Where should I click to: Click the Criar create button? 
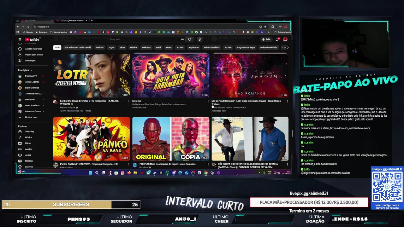click(x=266, y=39)
